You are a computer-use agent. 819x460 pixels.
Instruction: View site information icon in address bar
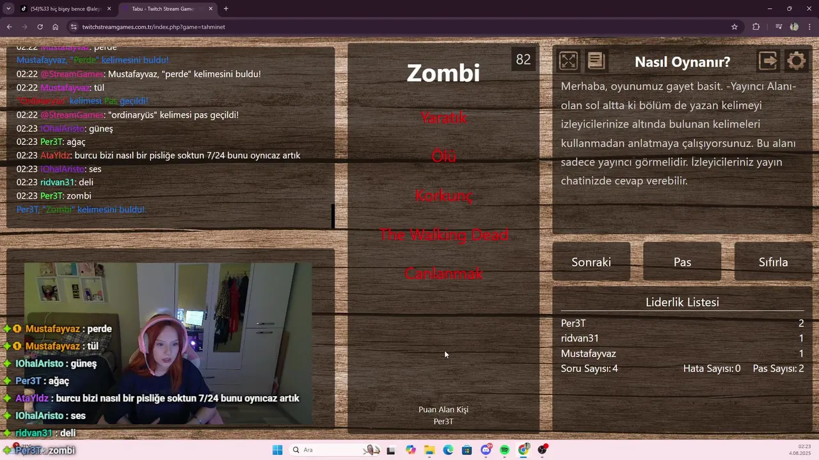pos(74,27)
